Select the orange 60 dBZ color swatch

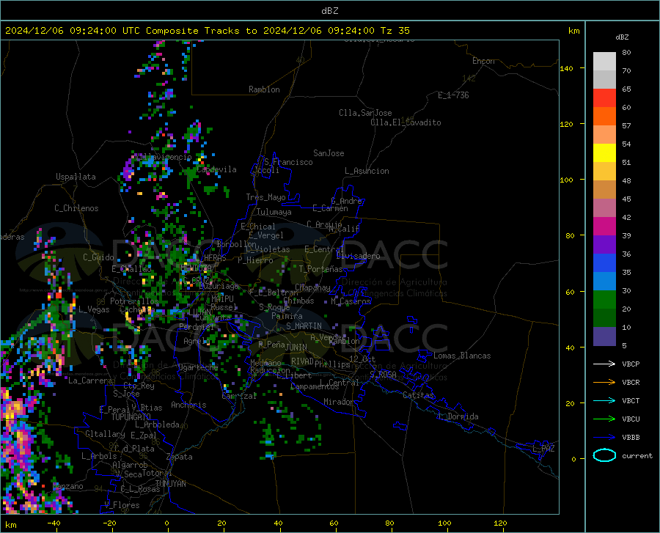[604, 117]
